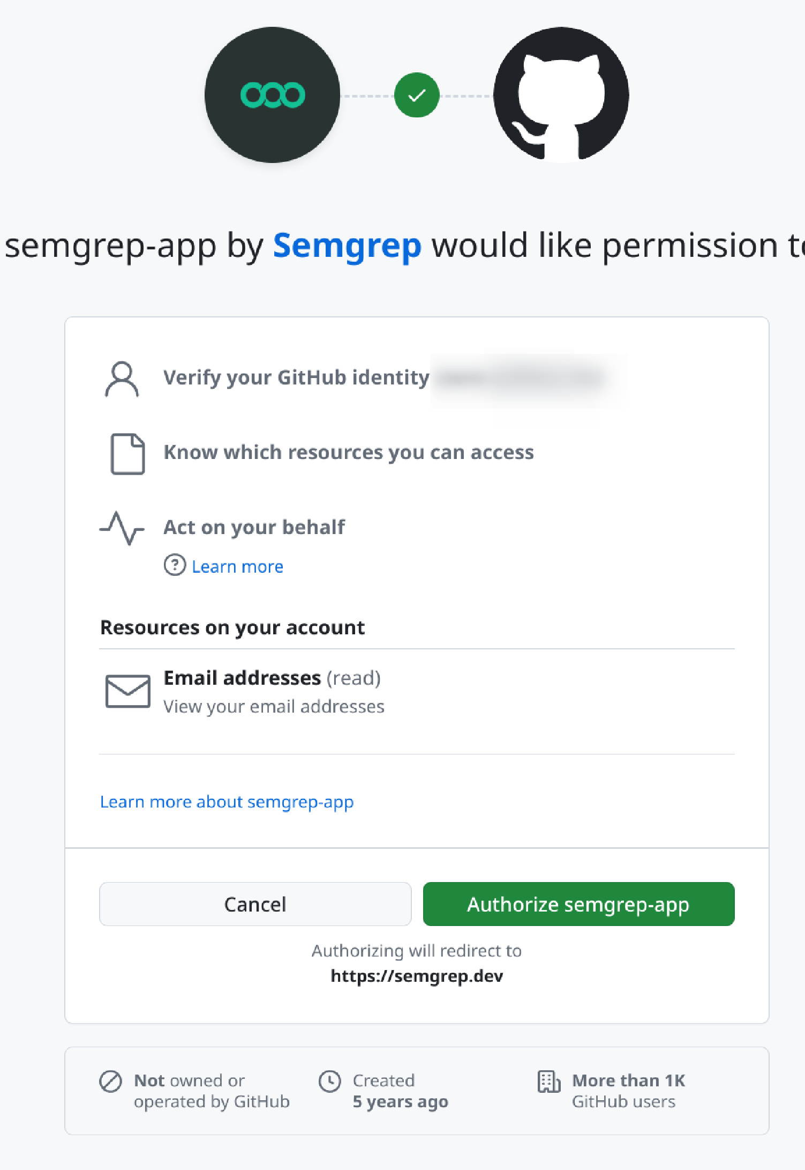Open the Semgrep link in the heading
The height and width of the screenshot is (1170, 805).
347,246
